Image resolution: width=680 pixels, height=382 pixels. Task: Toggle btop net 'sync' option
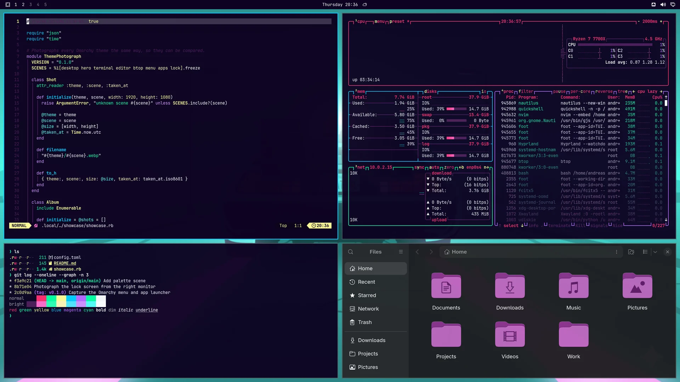pyautogui.click(x=419, y=167)
